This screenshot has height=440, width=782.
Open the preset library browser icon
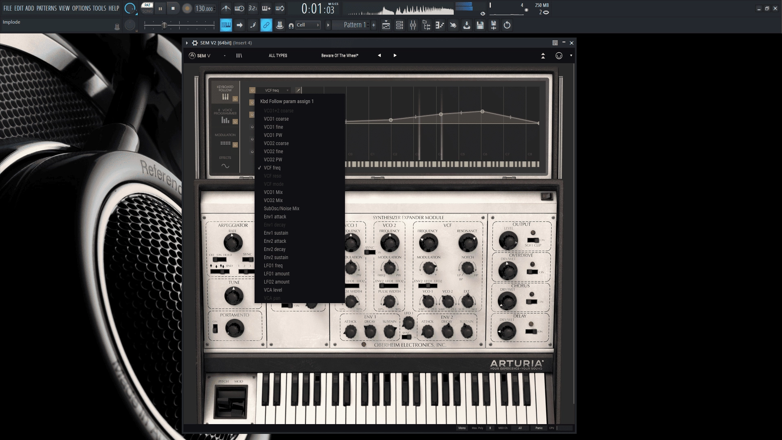(239, 56)
